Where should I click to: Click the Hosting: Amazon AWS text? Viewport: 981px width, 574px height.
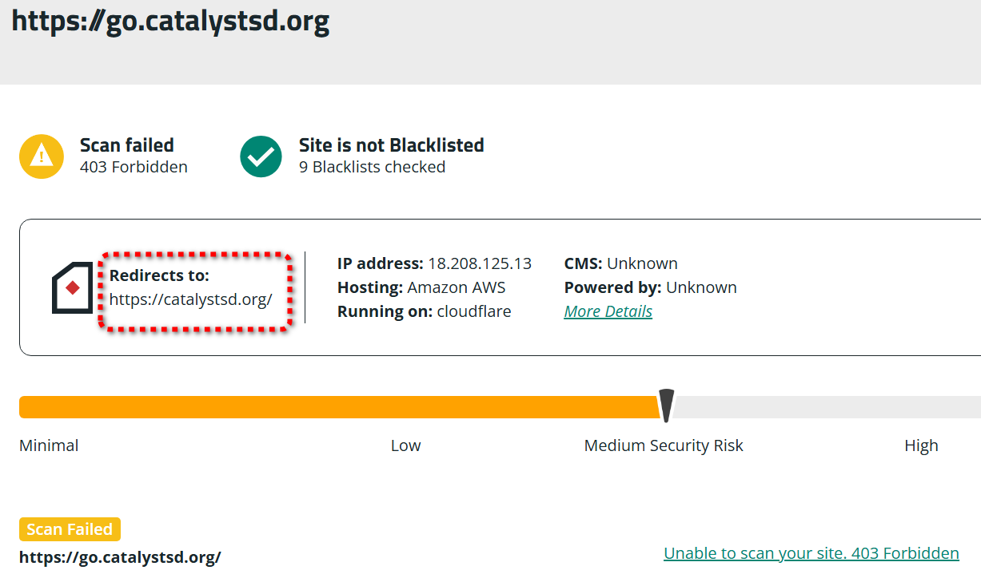pos(421,287)
